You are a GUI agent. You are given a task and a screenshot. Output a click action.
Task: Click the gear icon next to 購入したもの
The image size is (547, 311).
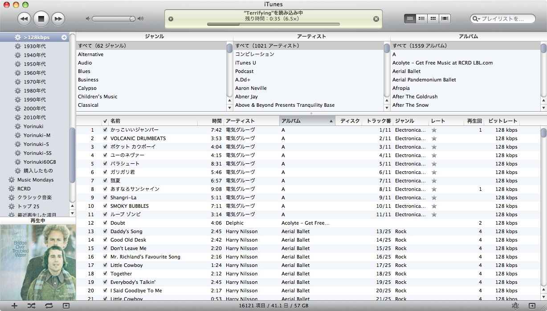click(x=18, y=171)
